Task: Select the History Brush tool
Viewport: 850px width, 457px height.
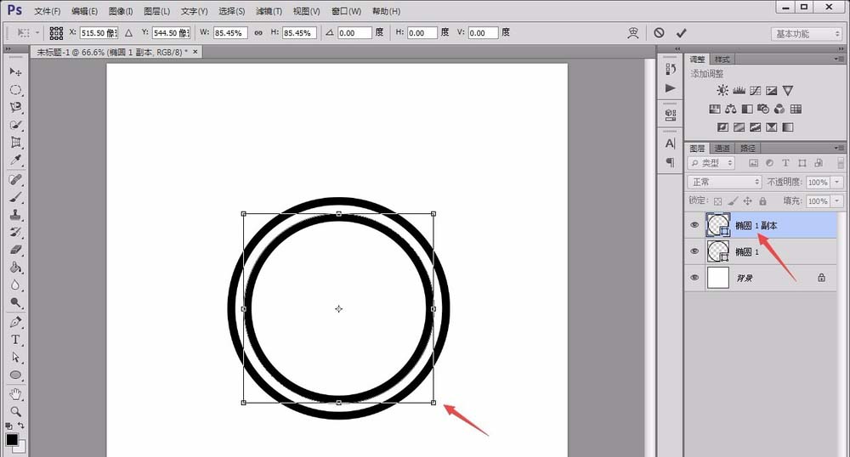Action: [15, 232]
